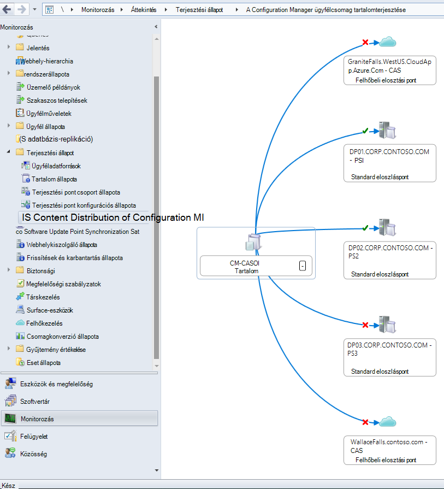444x489 pixels.
Task: Click the tree scrollbar down arrow
Action: (x=157, y=366)
